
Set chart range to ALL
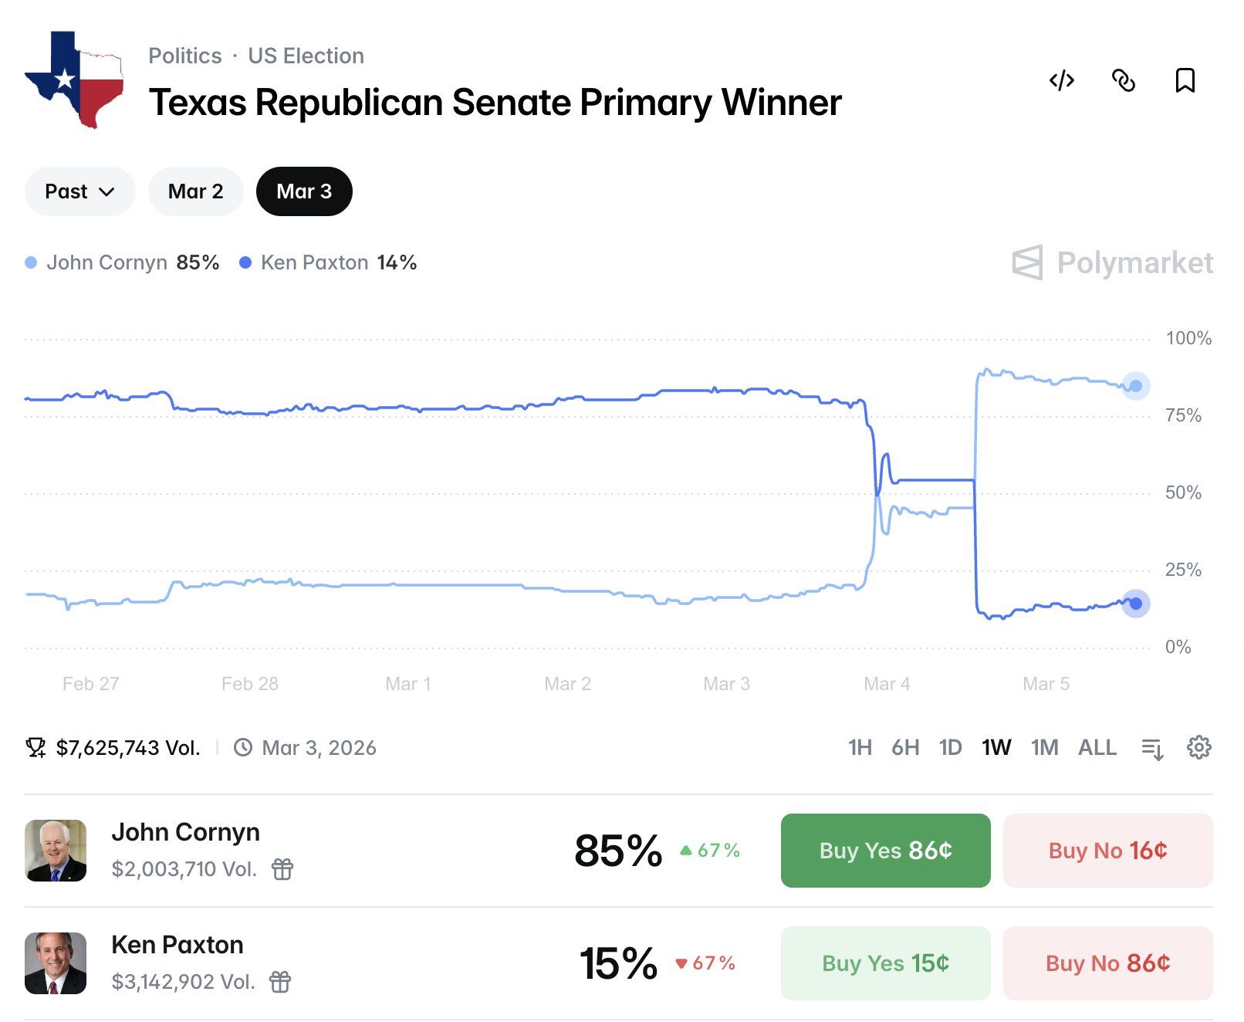tap(1097, 747)
